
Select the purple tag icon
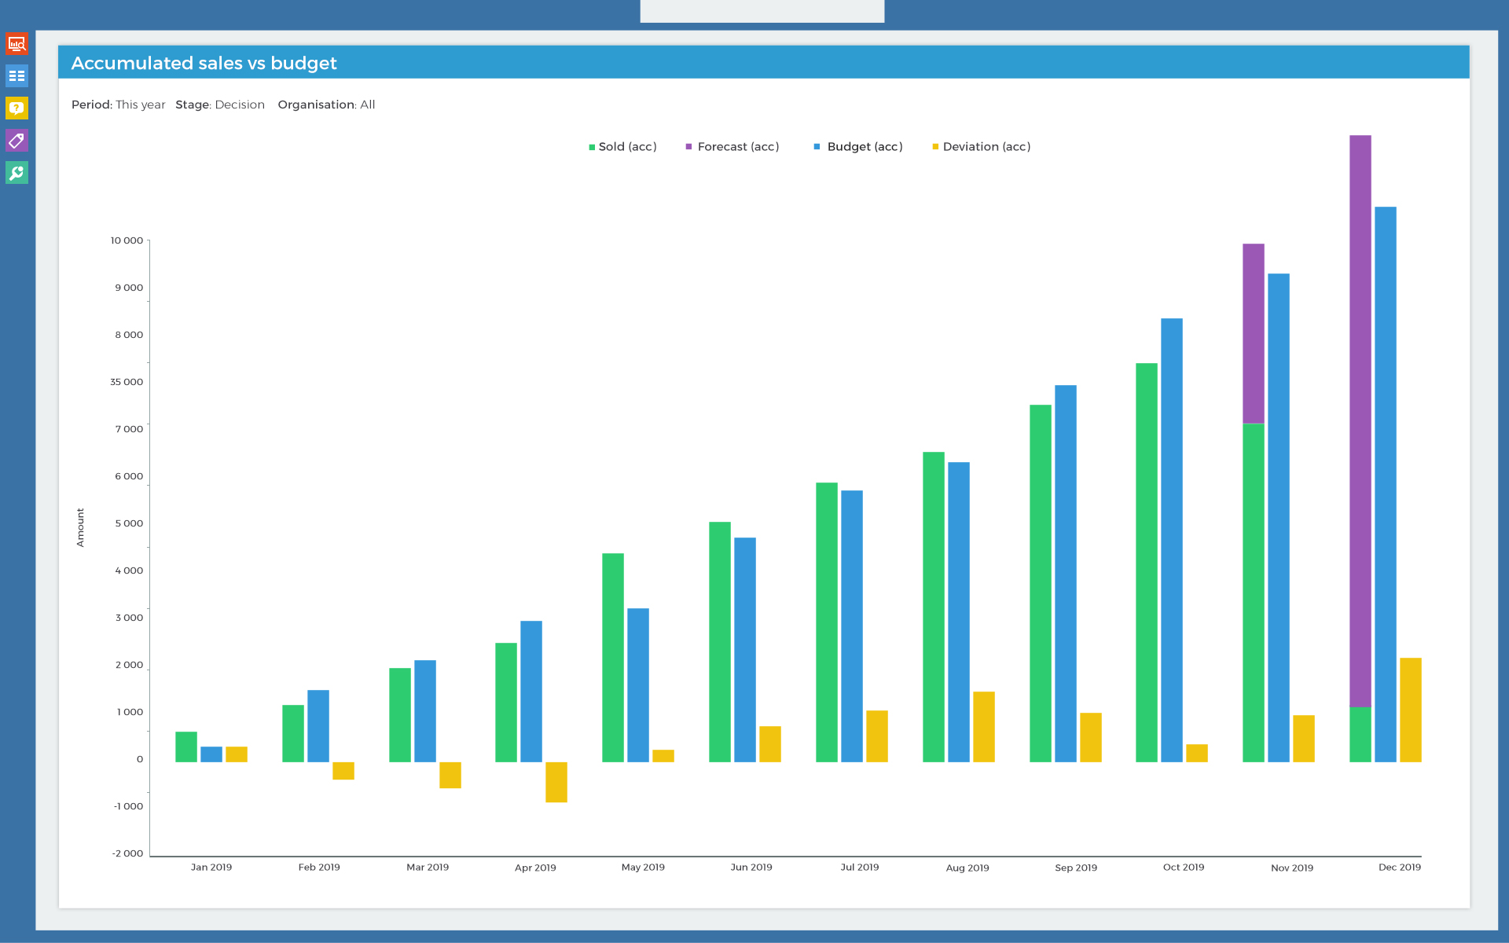[17, 141]
